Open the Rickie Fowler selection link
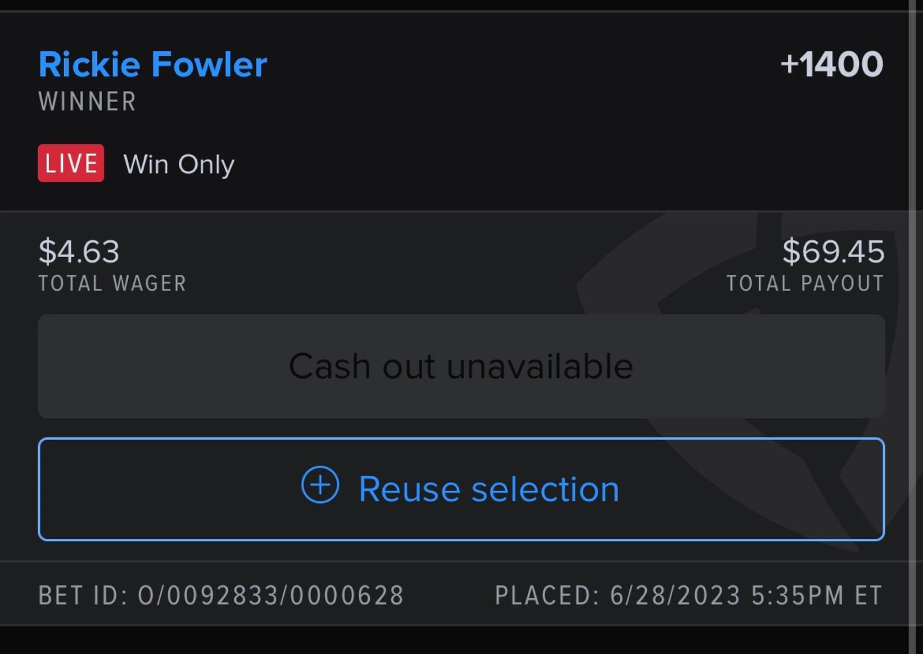Viewport: 923px width, 654px height. pos(153,64)
